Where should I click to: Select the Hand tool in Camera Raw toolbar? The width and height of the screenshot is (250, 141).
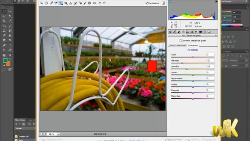pos(46,3)
